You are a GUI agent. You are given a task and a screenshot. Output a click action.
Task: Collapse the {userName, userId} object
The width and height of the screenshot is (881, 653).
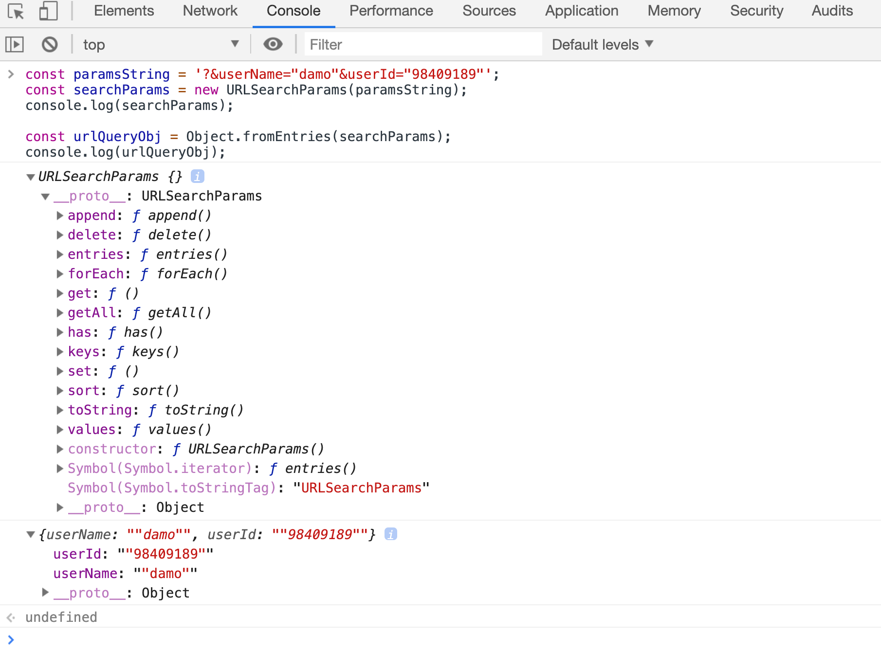31,535
